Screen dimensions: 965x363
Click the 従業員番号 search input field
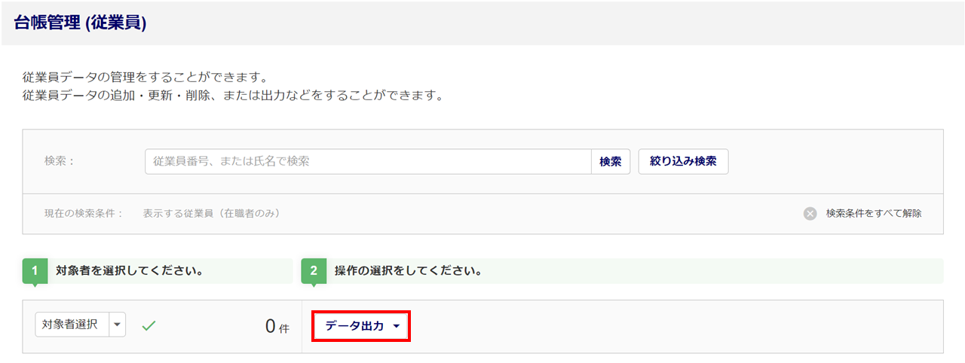[368, 161]
